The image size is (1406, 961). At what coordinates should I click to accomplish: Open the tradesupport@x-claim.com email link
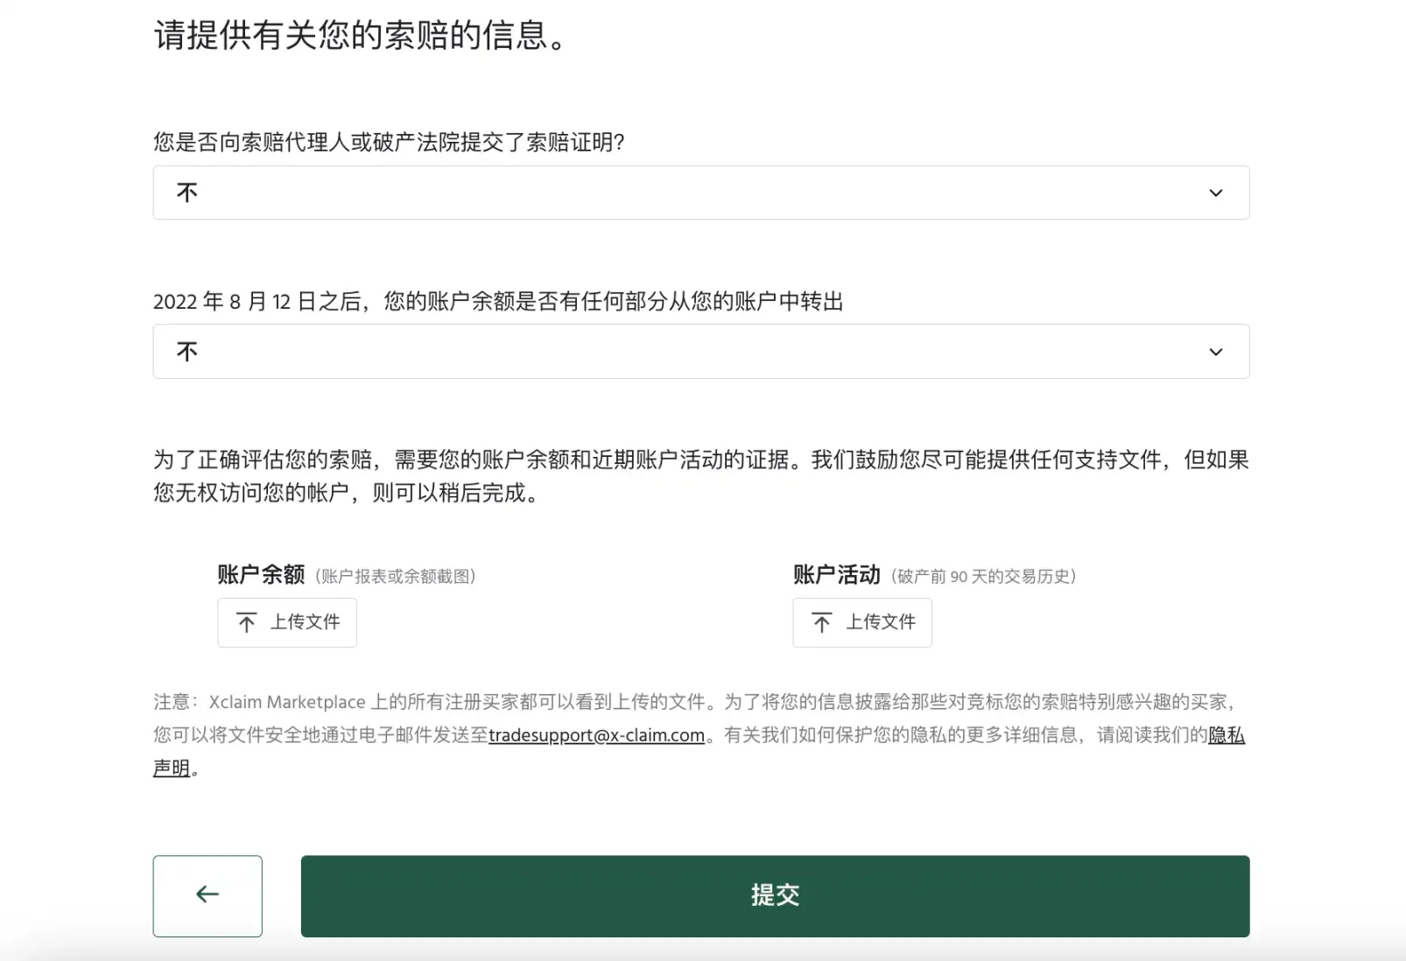pos(598,735)
